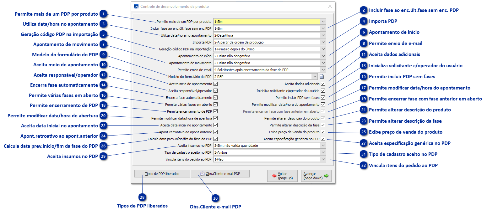Screen dimensions: 487x215
Task: Toggle Permite modificar data/hora de abertura
Action: pyautogui.click(x=215, y=118)
